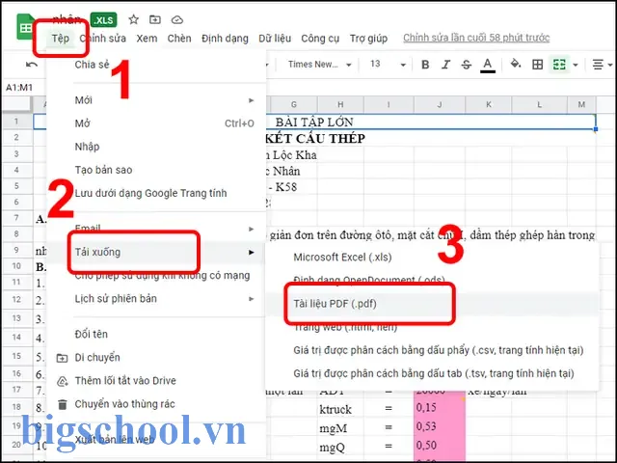This screenshot has width=617, height=463.
Task: Open the Dữ liệu menu
Action: point(275,39)
